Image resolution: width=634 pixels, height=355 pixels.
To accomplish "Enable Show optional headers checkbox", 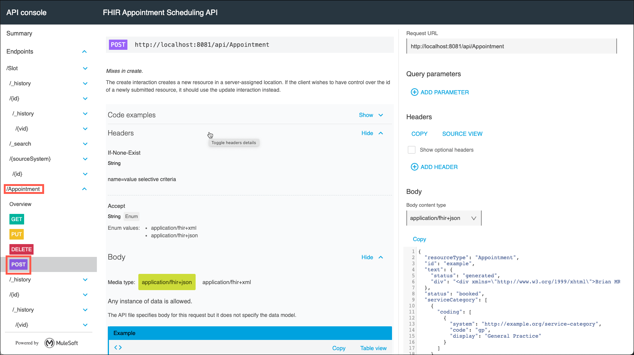I will (412, 150).
